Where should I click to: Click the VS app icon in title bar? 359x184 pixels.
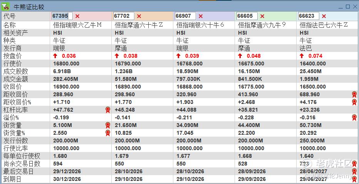(5, 7)
